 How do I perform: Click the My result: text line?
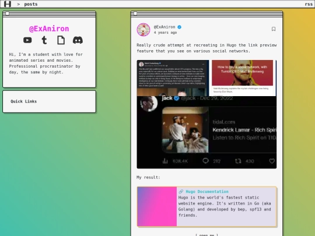pyautogui.click(x=148, y=177)
